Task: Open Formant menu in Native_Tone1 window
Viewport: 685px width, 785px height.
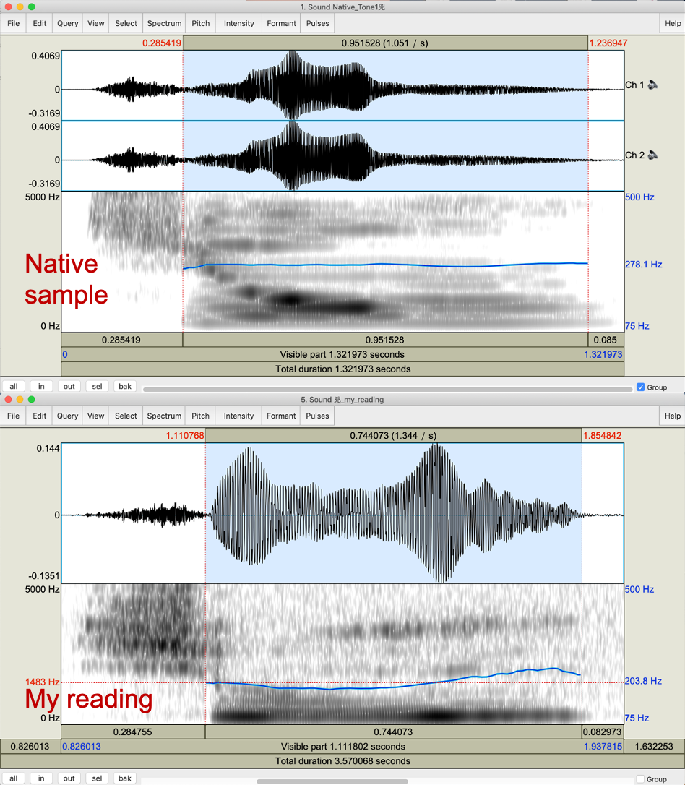Action: tap(281, 24)
